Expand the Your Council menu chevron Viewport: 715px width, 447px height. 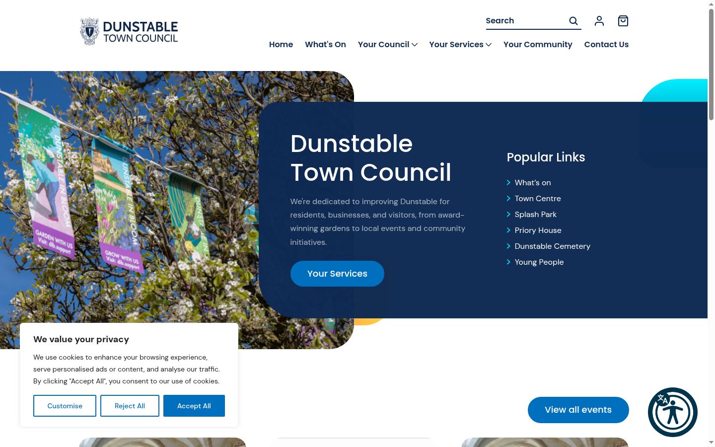[x=415, y=45]
